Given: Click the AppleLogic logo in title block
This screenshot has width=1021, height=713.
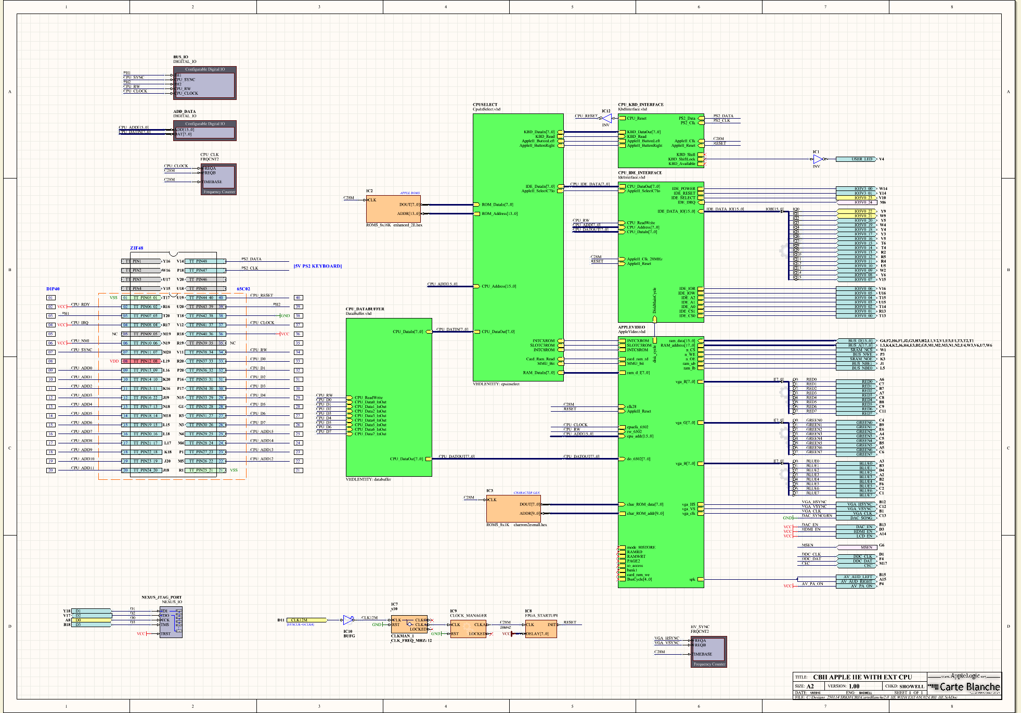Looking at the screenshot, I should [964, 676].
